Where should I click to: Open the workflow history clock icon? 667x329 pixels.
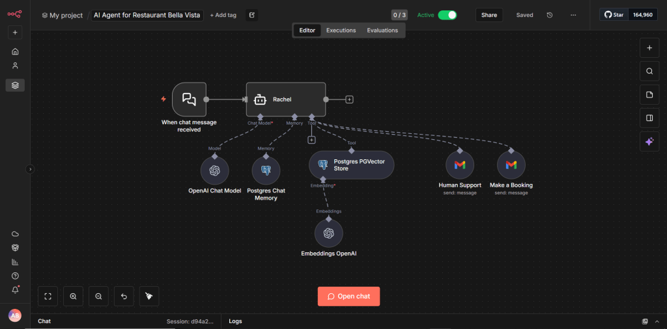pyautogui.click(x=550, y=15)
